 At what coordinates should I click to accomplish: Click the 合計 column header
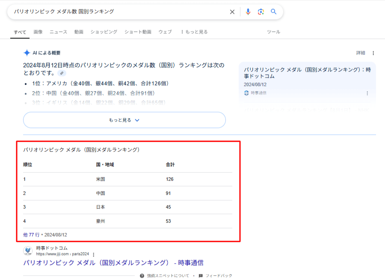tap(170, 165)
